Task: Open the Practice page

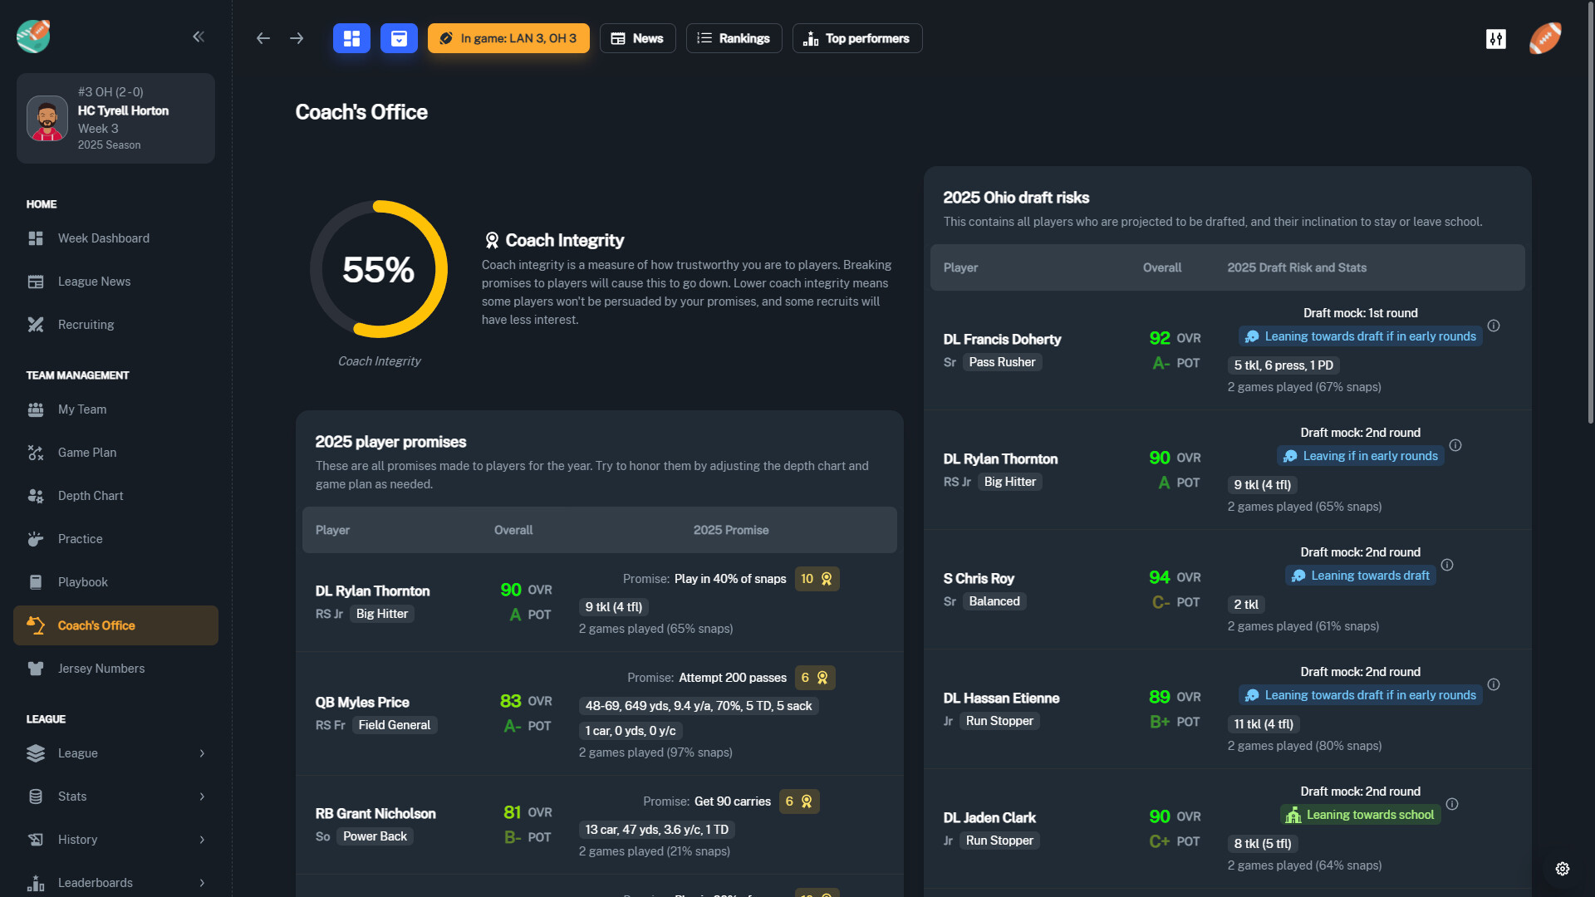Action: 80,538
